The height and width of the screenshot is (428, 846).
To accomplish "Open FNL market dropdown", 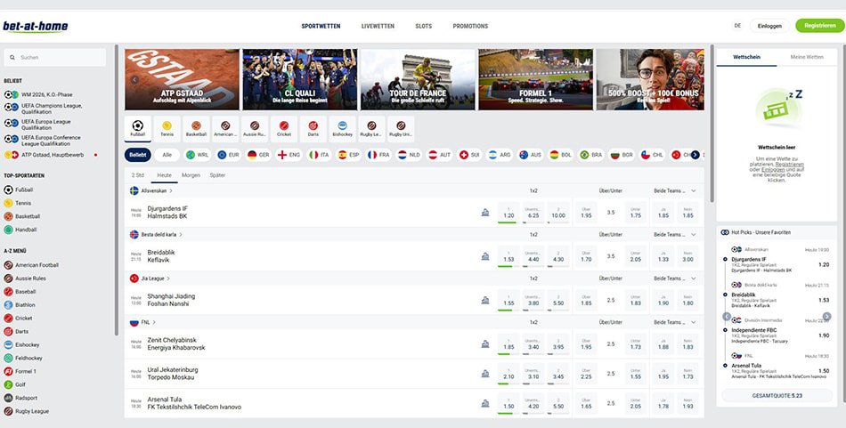I will point(675,322).
